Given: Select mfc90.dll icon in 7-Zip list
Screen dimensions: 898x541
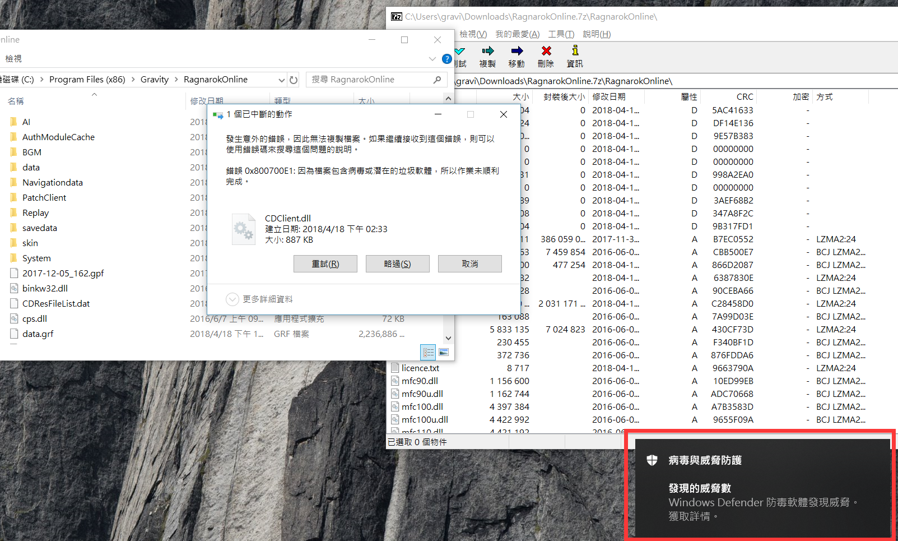Looking at the screenshot, I should (395, 381).
